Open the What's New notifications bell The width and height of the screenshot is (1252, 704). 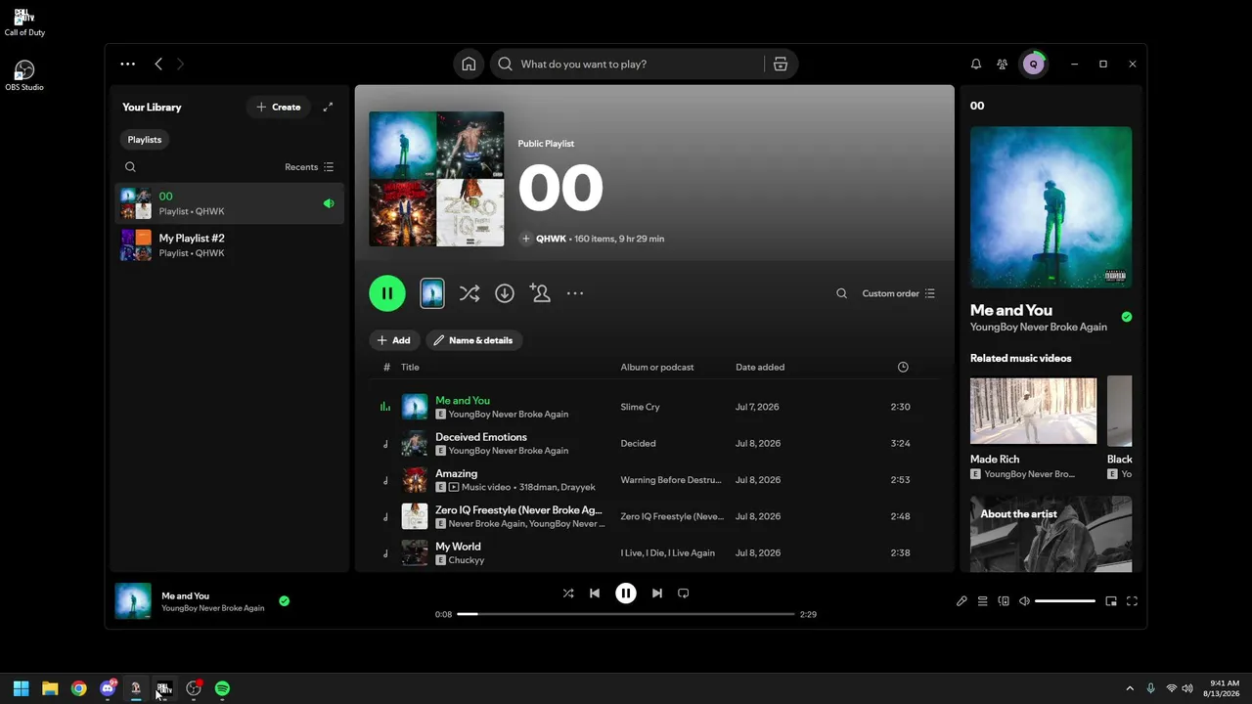pyautogui.click(x=975, y=64)
